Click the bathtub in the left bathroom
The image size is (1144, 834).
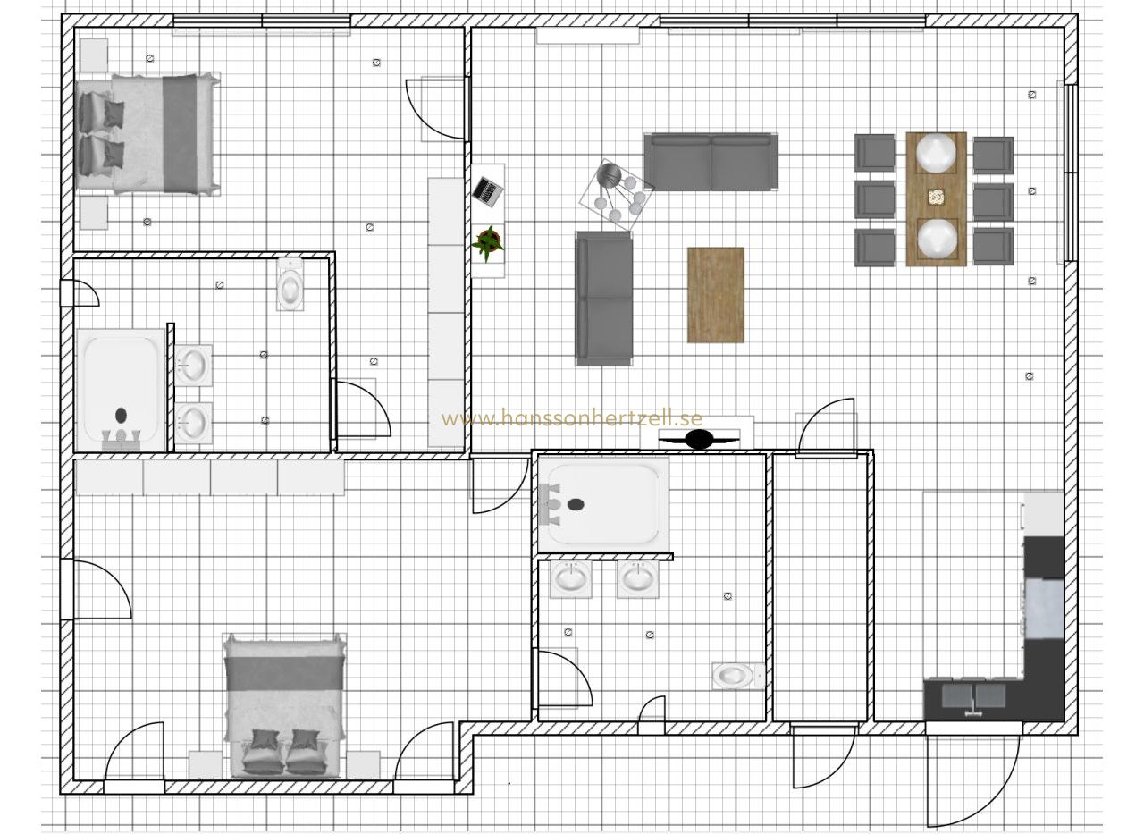121,389
